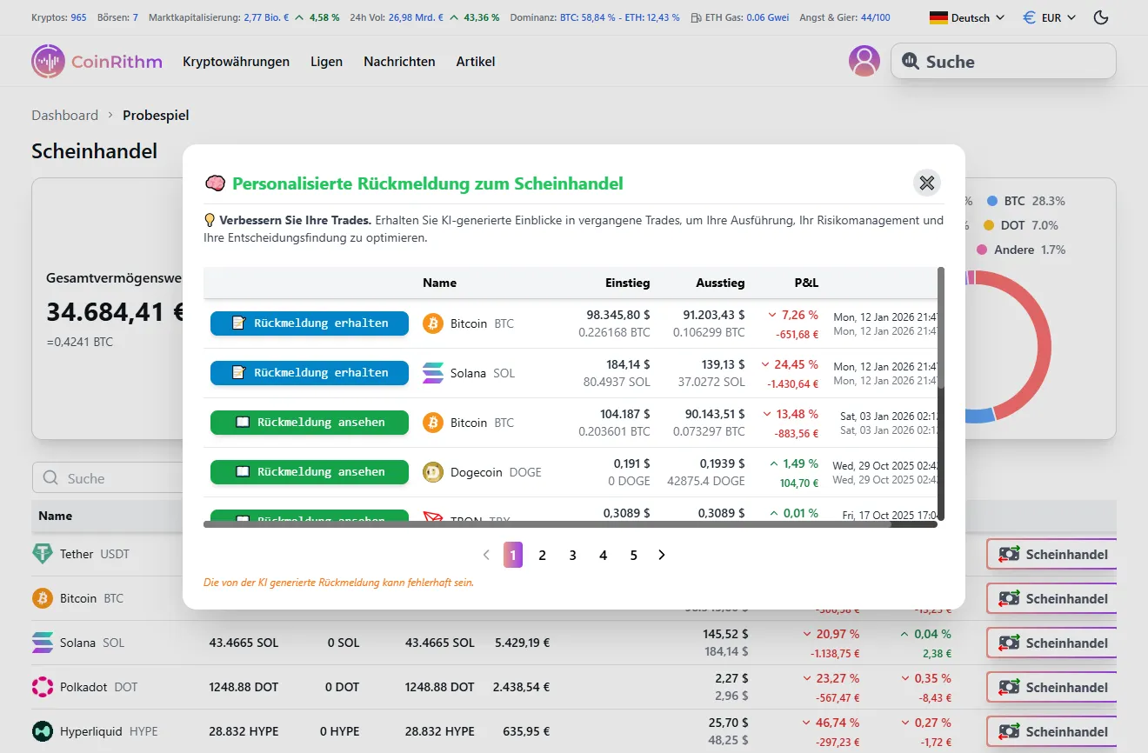The height and width of the screenshot is (753, 1148).
Task: Click the TRON coin icon in the modal
Action: [432, 516]
